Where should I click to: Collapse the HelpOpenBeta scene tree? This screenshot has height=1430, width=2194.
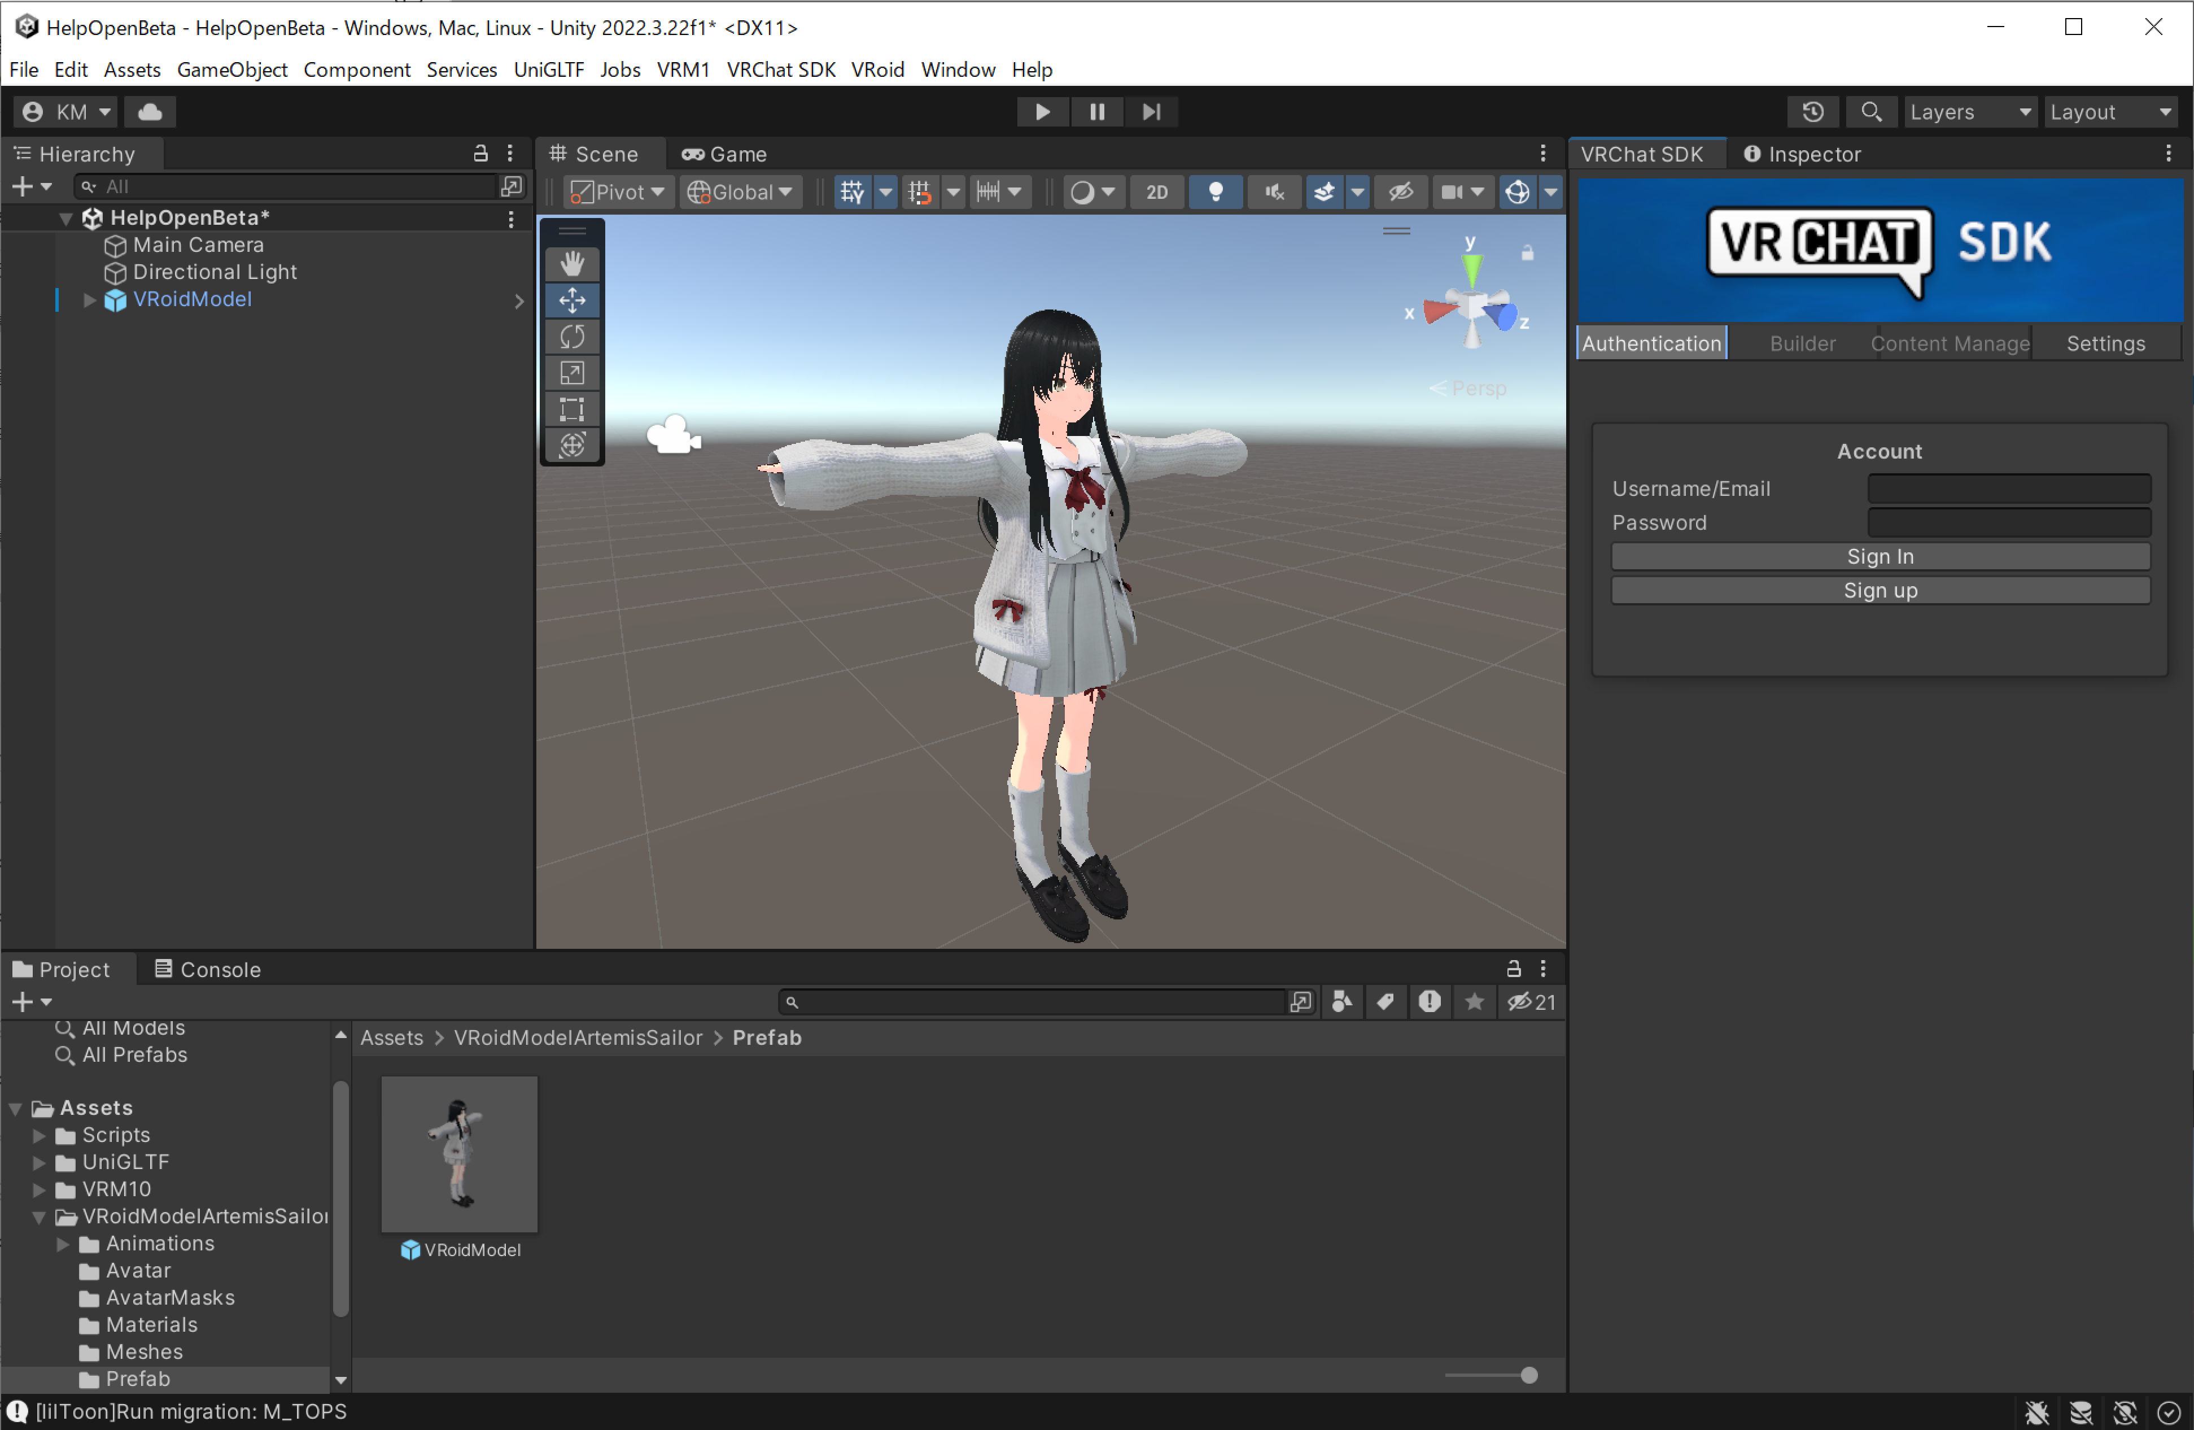point(65,219)
